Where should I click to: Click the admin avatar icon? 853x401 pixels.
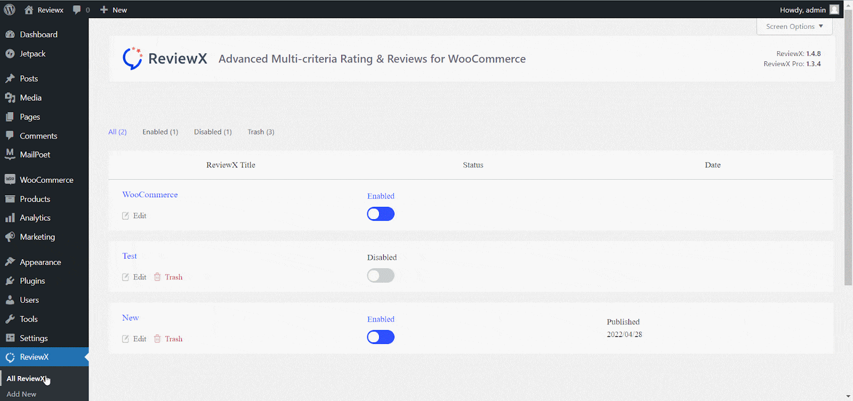coord(834,10)
